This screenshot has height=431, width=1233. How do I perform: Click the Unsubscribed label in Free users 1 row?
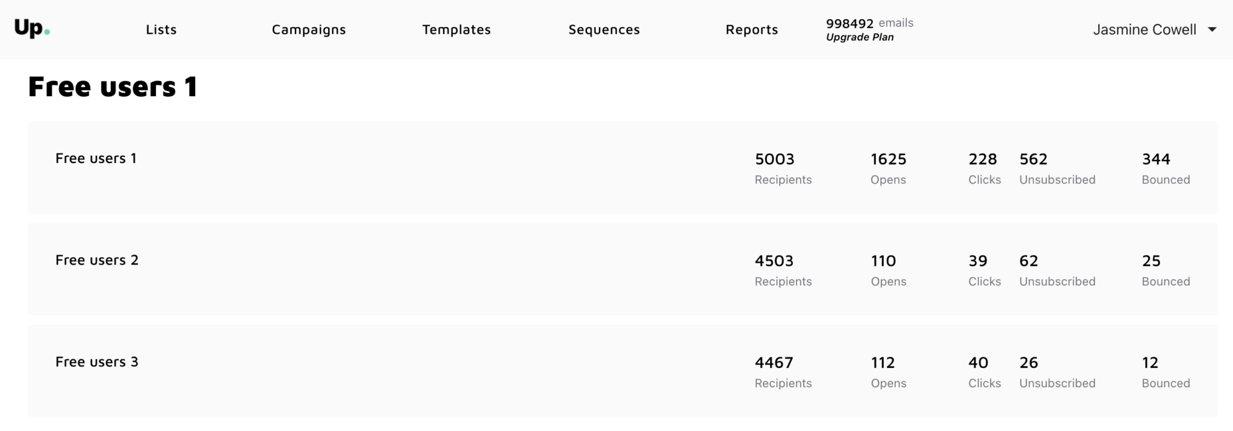coord(1057,180)
